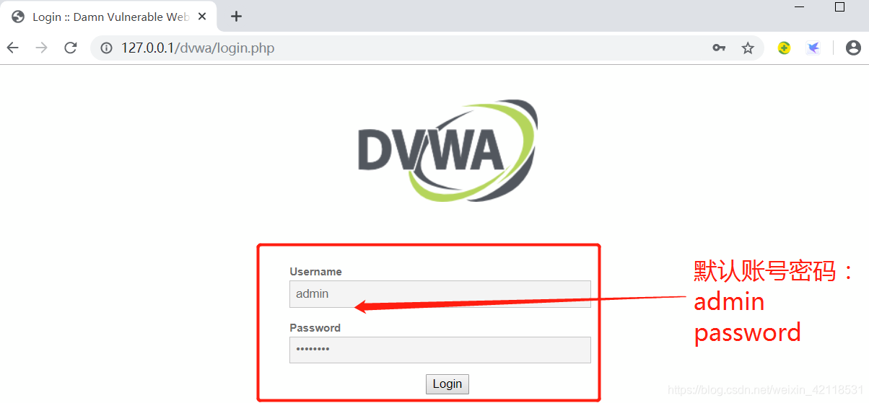Open a new tab with plus button
The height and width of the screenshot is (403, 869).
click(236, 17)
